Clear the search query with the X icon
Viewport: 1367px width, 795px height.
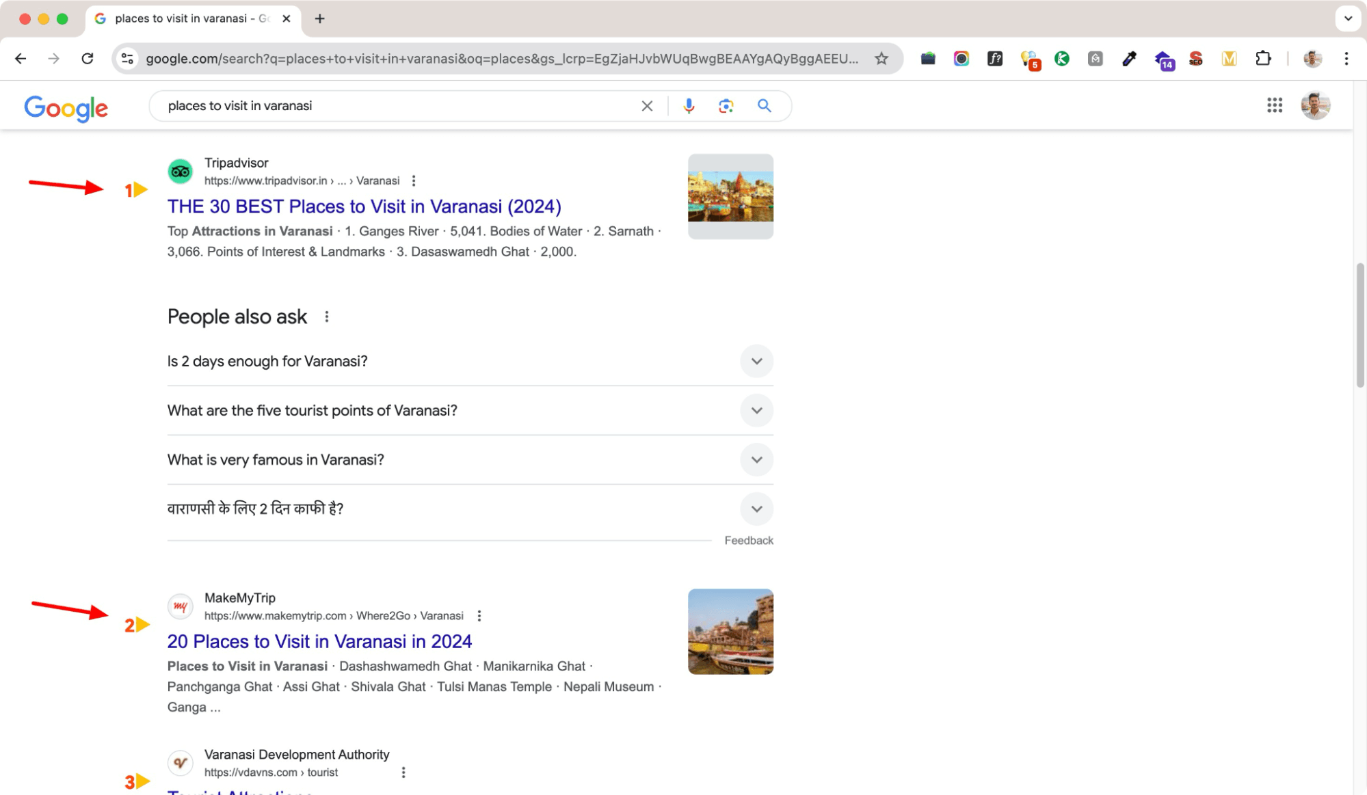(646, 105)
